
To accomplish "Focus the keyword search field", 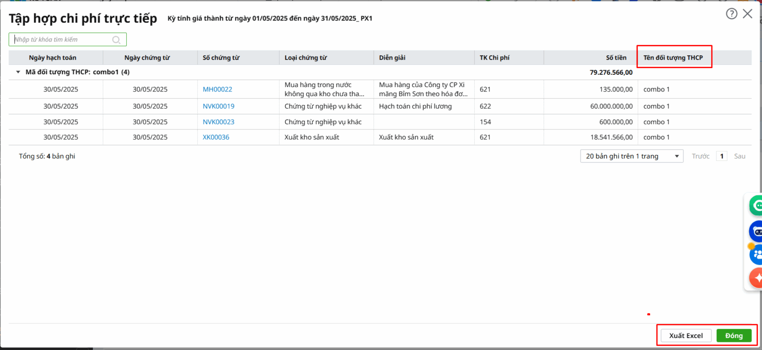I will pyautogui.click(x=62, y=40).
